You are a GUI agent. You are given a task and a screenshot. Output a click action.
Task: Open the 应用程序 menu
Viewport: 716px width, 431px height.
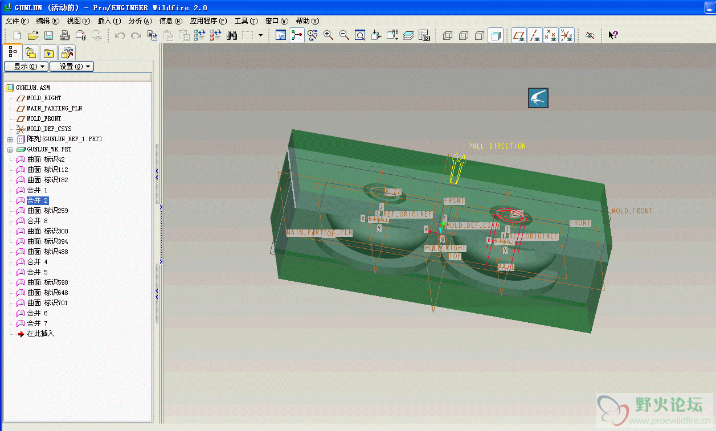point(208,21)
